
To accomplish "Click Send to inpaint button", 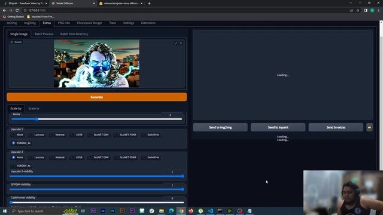I will tap(278, 127).
